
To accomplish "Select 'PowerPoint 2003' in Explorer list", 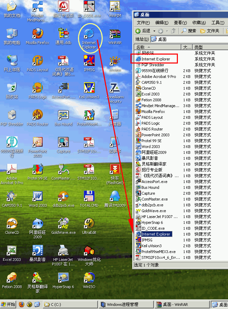I will 155,135.
